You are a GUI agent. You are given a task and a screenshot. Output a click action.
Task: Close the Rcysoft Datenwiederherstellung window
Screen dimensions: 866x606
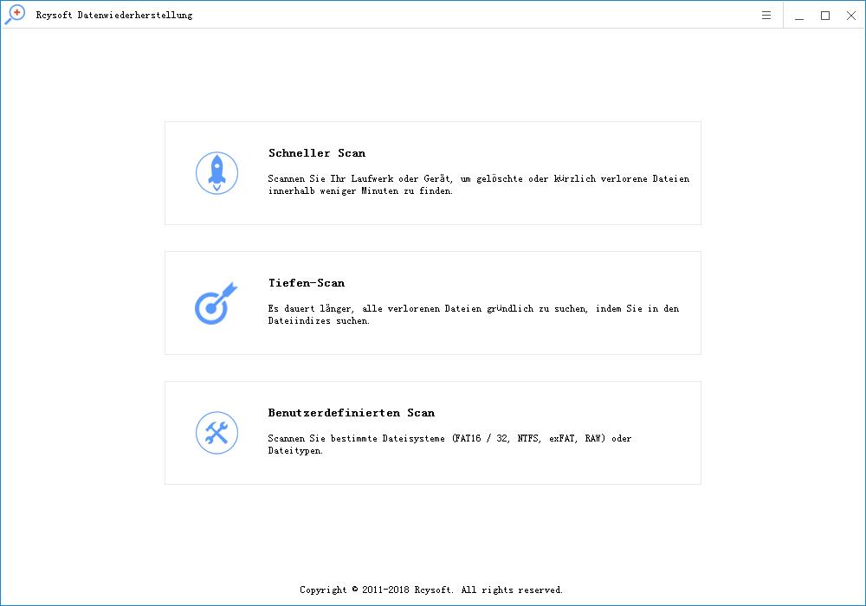[851, 16]
